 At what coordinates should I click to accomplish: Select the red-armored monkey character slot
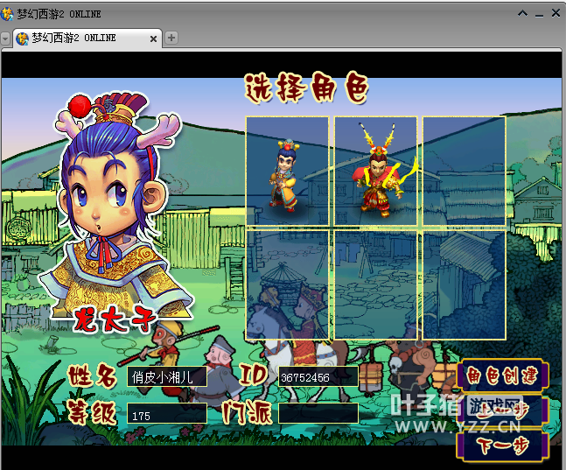coord(376,172)
